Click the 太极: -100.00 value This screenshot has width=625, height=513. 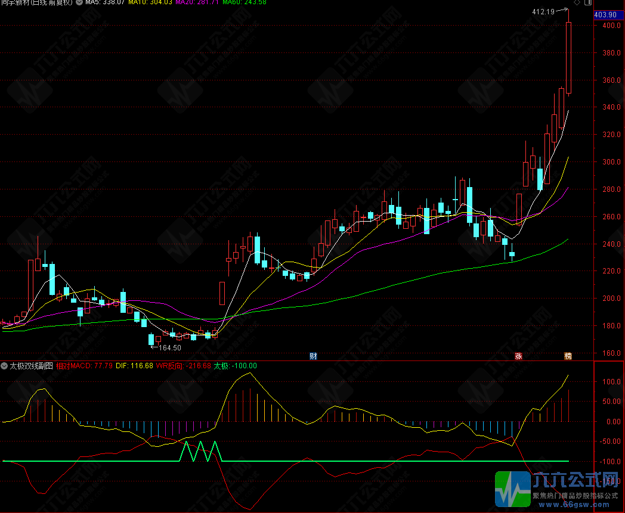coord(235,366)
